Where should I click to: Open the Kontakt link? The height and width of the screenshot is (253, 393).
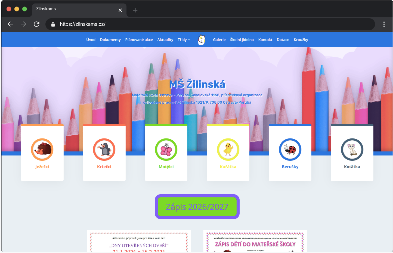(x=265, y=40)
